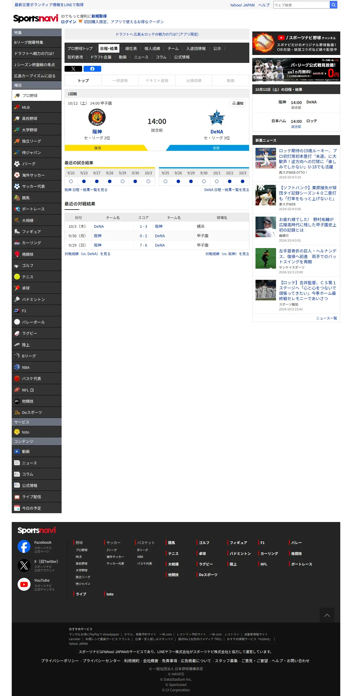Image resolution: width=352 pixels, height=696 pixels.
Task: Focus the ウェブ検索 input field
Action: [x=302, y=5]
